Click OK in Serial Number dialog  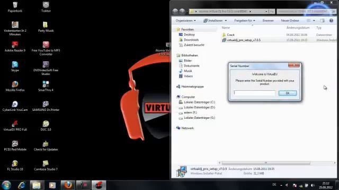[288, 93]
